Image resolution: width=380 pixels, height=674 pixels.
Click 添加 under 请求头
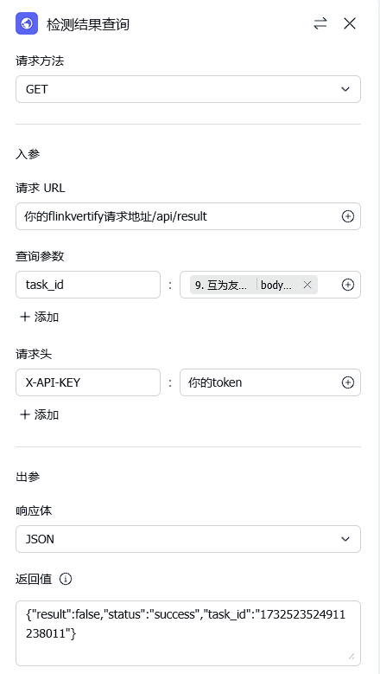point(40,414)
